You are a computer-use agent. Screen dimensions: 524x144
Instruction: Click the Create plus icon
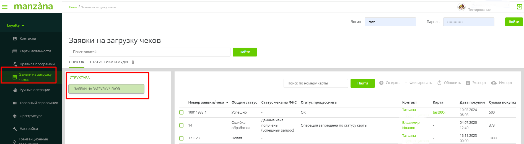click(381, 83)
